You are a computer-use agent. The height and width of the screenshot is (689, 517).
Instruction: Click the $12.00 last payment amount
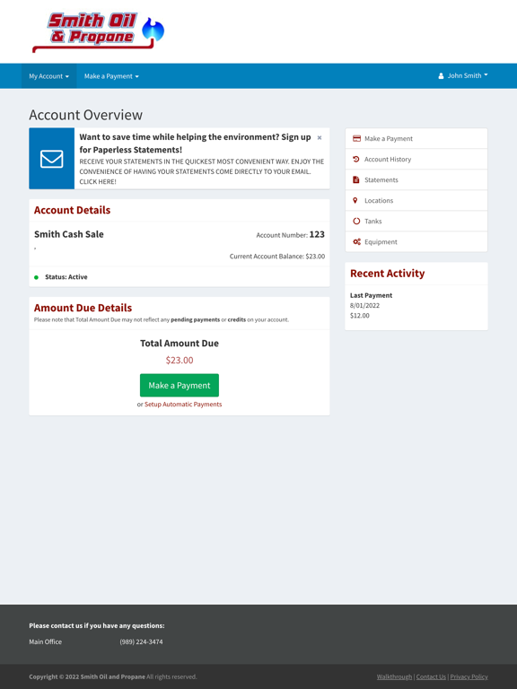pos(360,316)
